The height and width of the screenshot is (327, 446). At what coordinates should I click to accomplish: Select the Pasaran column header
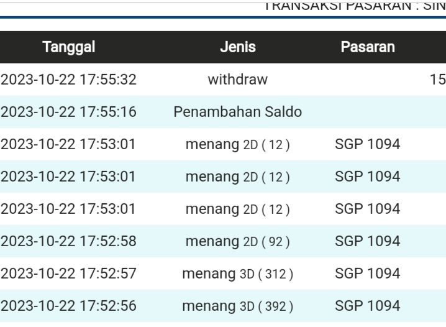pos(366,47)
